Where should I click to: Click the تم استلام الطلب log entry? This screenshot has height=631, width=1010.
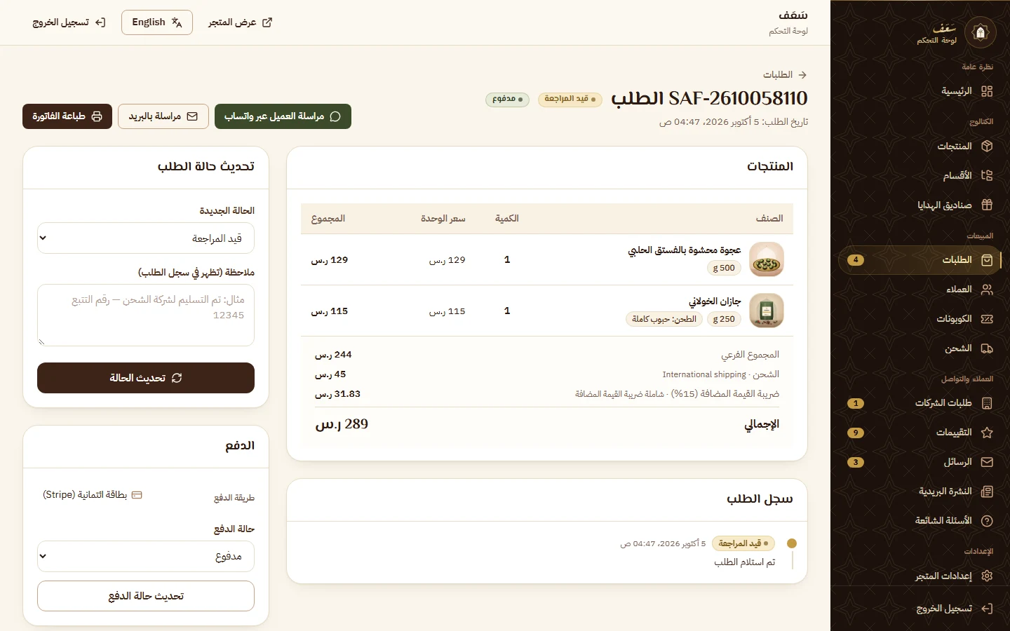pos(745,562)
